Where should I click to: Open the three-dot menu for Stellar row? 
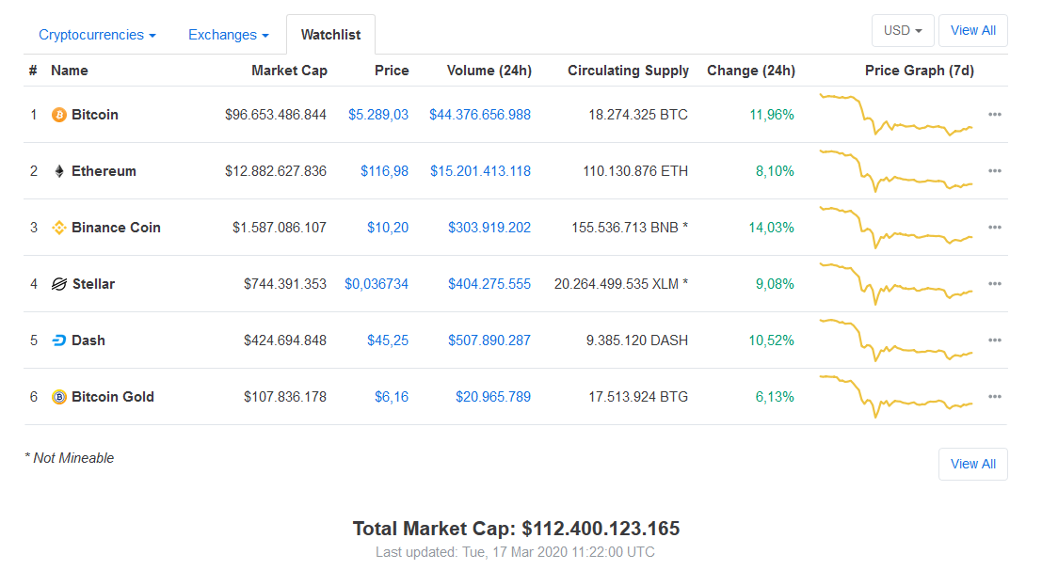(x=994, y=284)
